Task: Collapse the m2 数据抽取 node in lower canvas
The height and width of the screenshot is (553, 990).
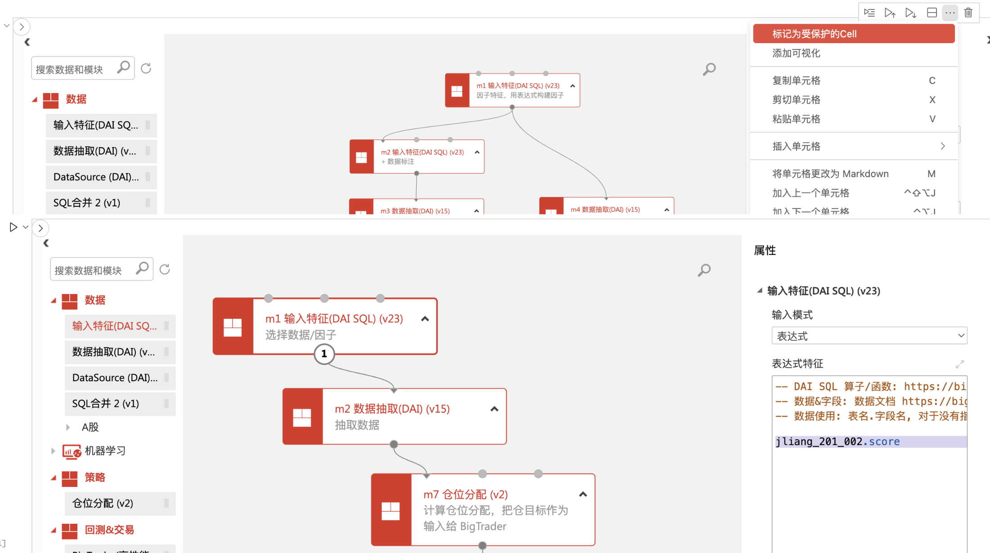Action: tap(494, 409)
